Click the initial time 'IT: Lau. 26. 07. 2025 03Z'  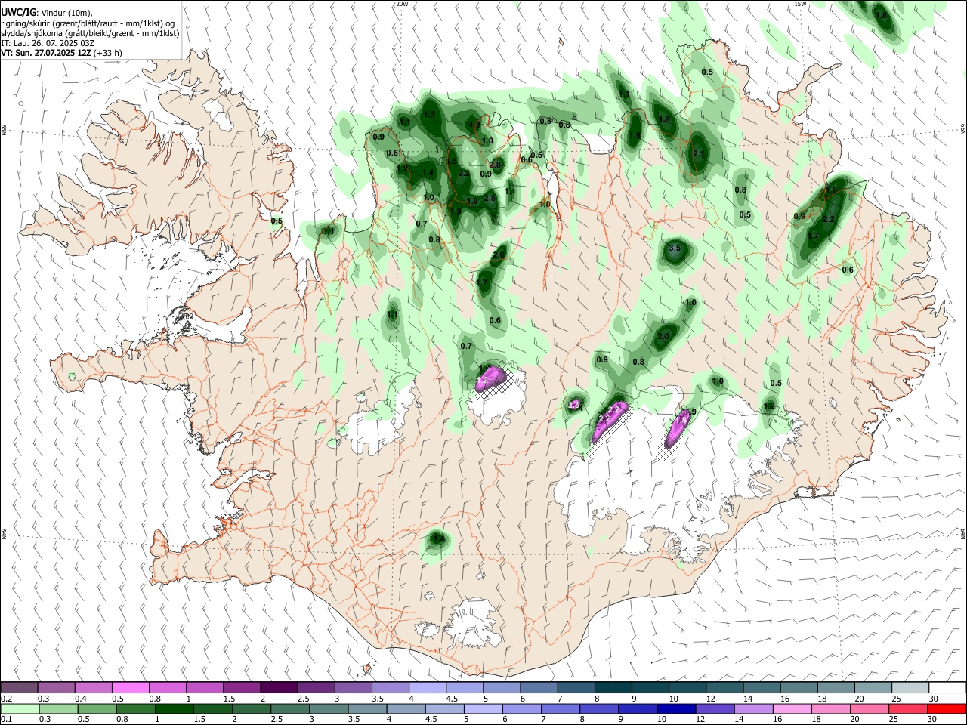47,43
